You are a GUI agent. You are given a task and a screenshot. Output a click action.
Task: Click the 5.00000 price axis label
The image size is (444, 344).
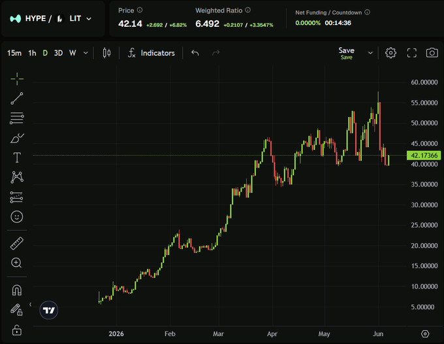[422, 307]
